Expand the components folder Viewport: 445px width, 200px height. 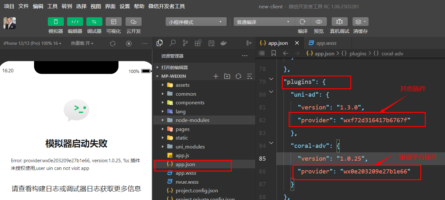204,103
